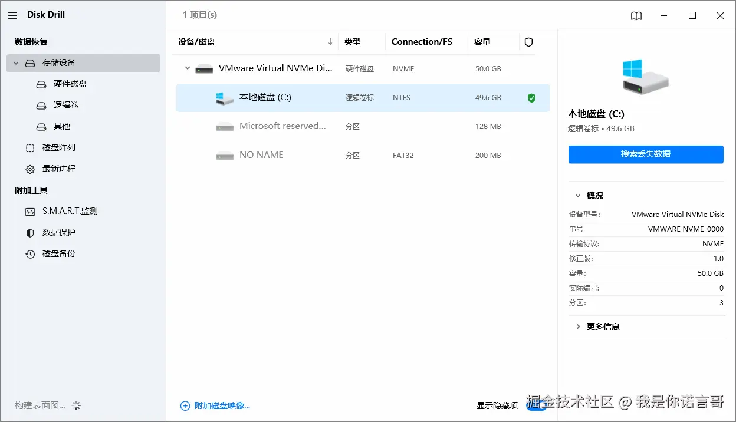
Task: Click 附加磁盘映像... link
Action: 222,406
